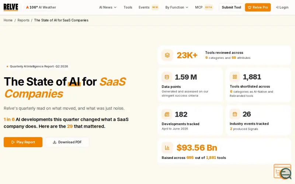Go to the Events page
Image resolution: width=295 pixels, height=184 pixels.
144,7
